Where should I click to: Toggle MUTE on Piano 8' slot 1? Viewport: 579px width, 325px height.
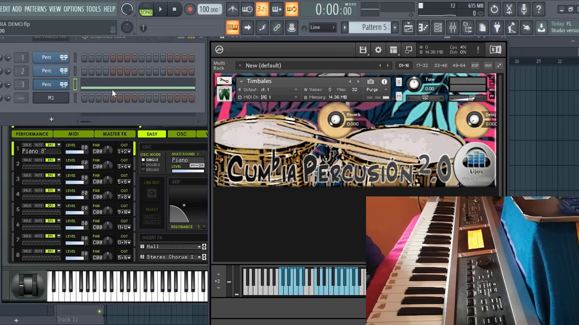click(39, 145)
